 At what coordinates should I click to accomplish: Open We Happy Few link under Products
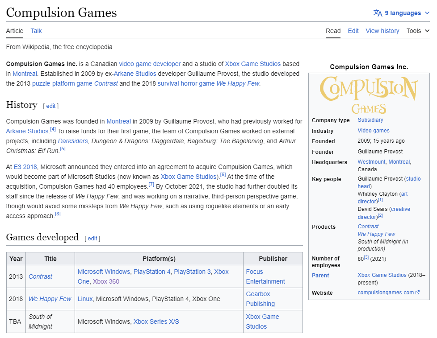coord(376,234)
